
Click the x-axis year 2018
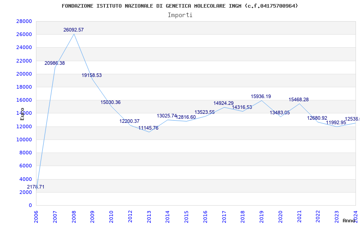click(243, 217)
